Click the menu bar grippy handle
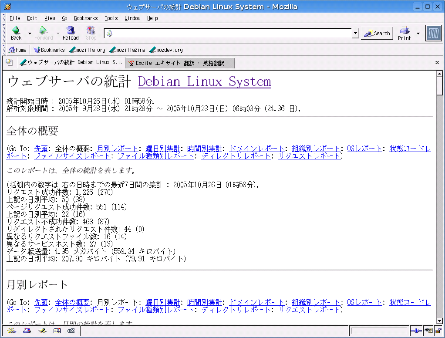The width and height of the screenshot is (445, 338). coord(4,18)
